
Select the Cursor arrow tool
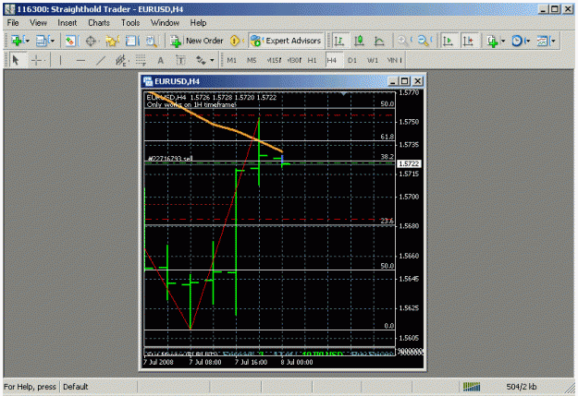(16, 60)
